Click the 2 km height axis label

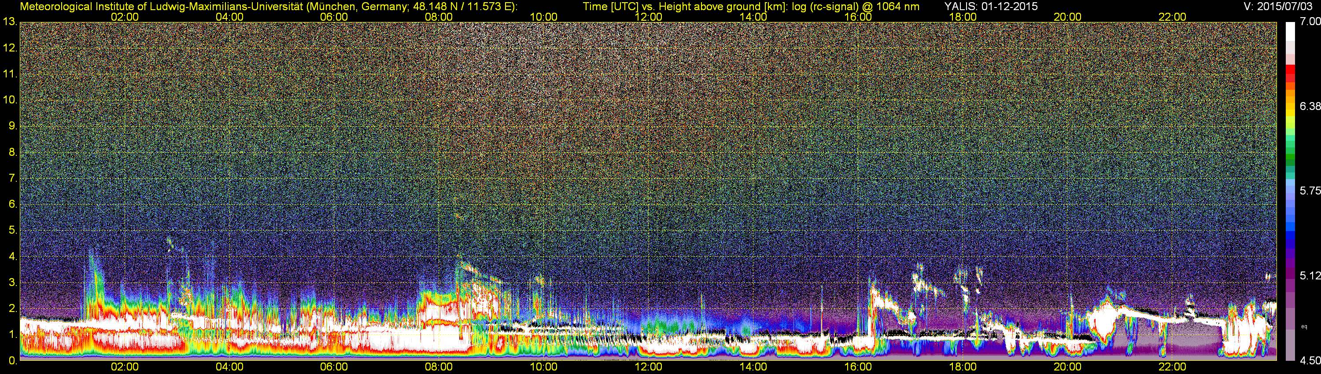(13, 308)
